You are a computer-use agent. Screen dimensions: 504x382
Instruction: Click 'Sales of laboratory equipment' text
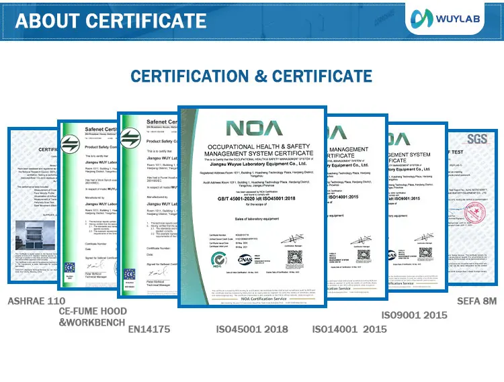click(x=257, y=219)
